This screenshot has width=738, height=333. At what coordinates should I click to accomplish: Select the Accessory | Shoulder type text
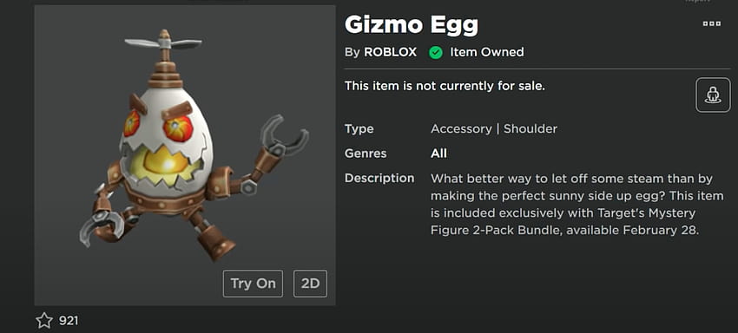[x=494, y=129]
